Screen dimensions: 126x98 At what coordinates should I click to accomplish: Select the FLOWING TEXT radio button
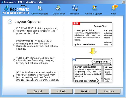click(x=14, y=31)
